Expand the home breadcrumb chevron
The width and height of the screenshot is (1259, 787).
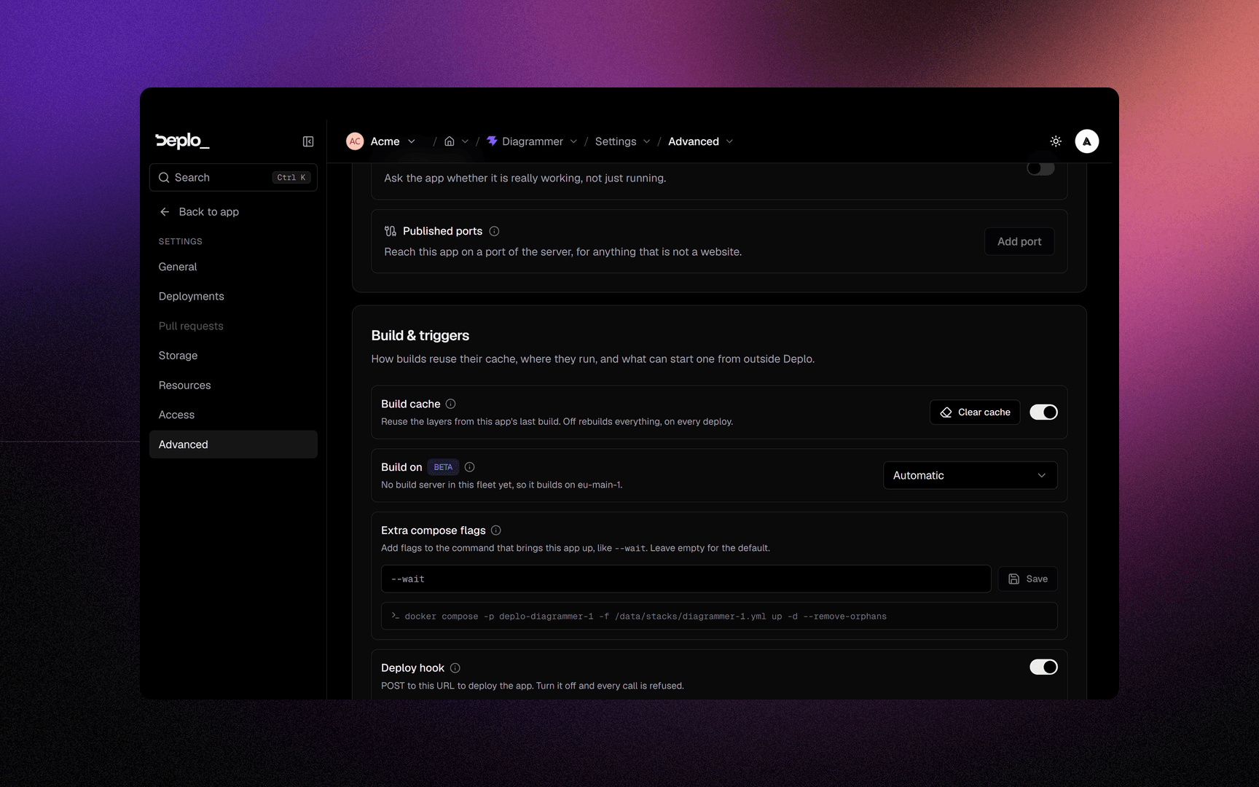click(465, 141)
